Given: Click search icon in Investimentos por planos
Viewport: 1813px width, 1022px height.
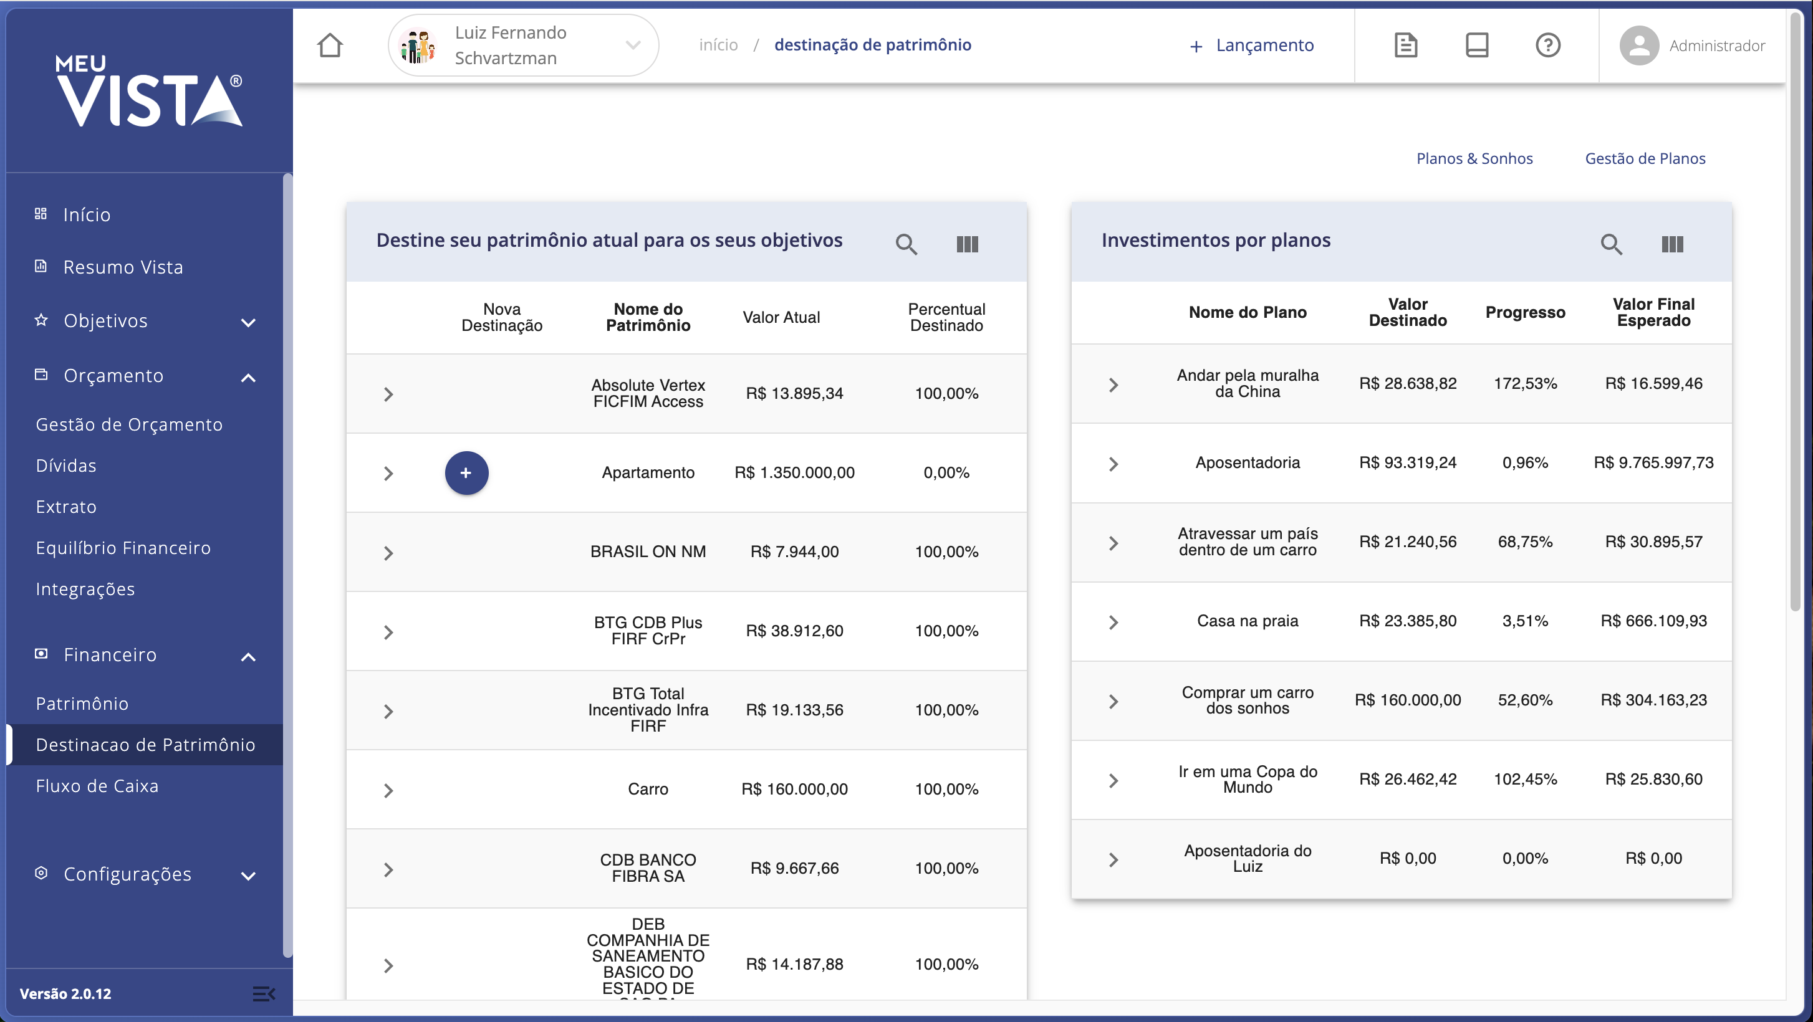Looking at the screenshot, I should (x=1611, y=244).
